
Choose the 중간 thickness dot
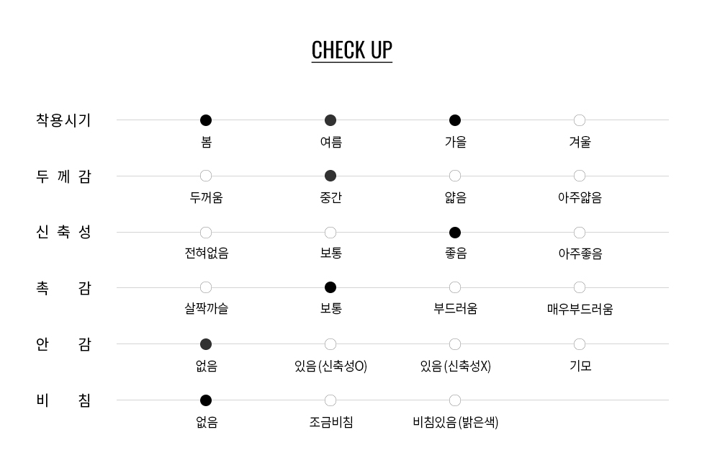(330, 176)
